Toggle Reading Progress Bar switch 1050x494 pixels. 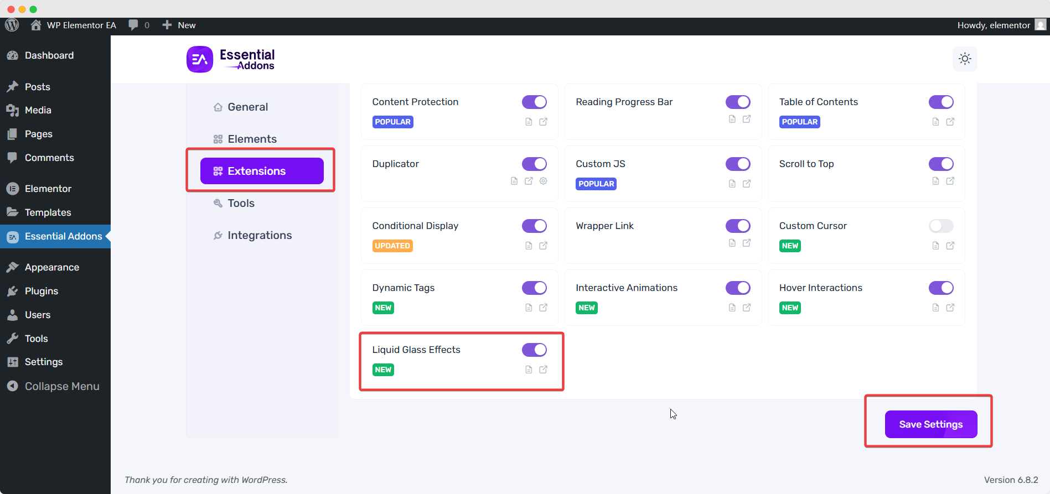click(x=738, y=102)
